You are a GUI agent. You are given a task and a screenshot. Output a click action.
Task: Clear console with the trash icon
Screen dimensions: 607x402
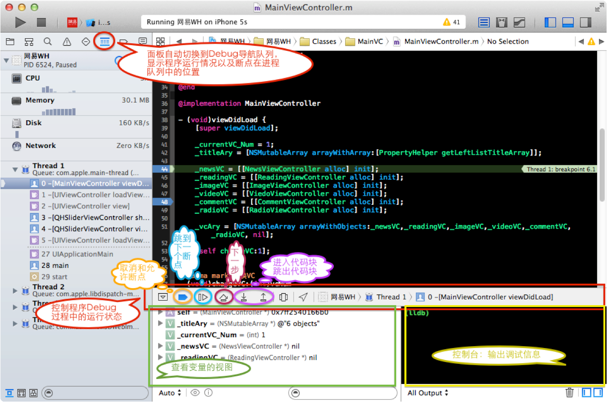pyautogui.click(x=569, y=393)
